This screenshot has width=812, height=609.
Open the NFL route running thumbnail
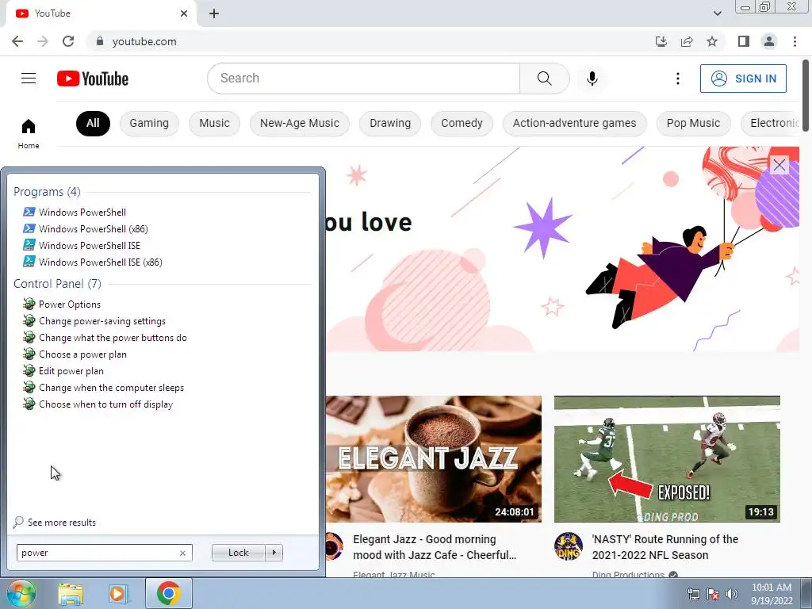667,459
